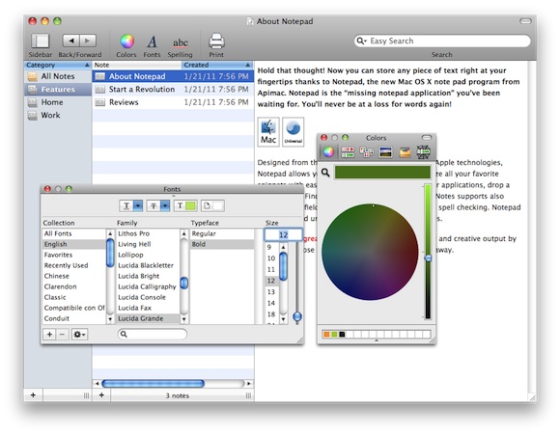The height and width of the screenshot is (434, 560).
Task: Select the Lucida Grande family
Action: (148, 318)
